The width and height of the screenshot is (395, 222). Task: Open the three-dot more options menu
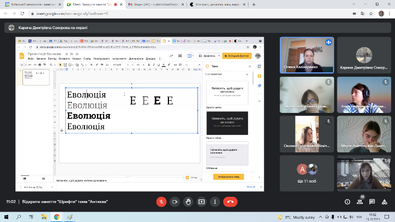(214, 202)
